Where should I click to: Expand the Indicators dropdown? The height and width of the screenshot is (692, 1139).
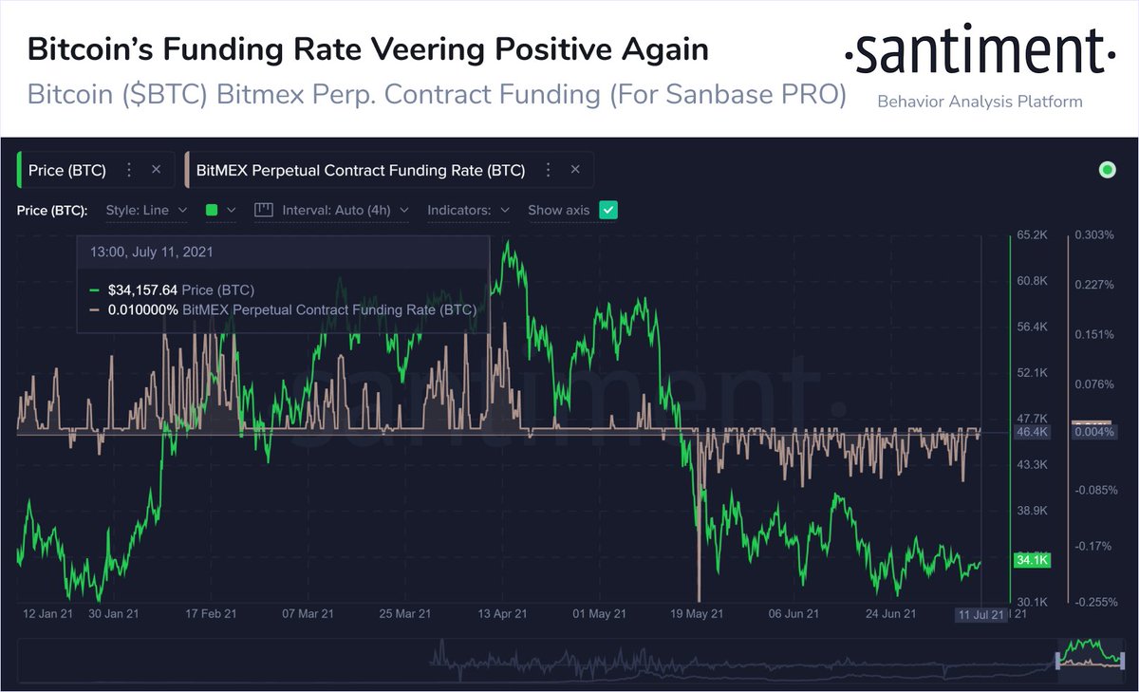coord(469,210)
